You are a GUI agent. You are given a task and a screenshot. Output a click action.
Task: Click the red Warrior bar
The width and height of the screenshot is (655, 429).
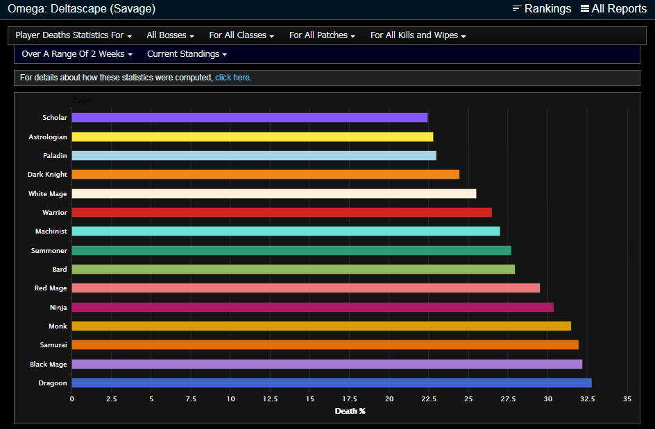tap(281, 213)
